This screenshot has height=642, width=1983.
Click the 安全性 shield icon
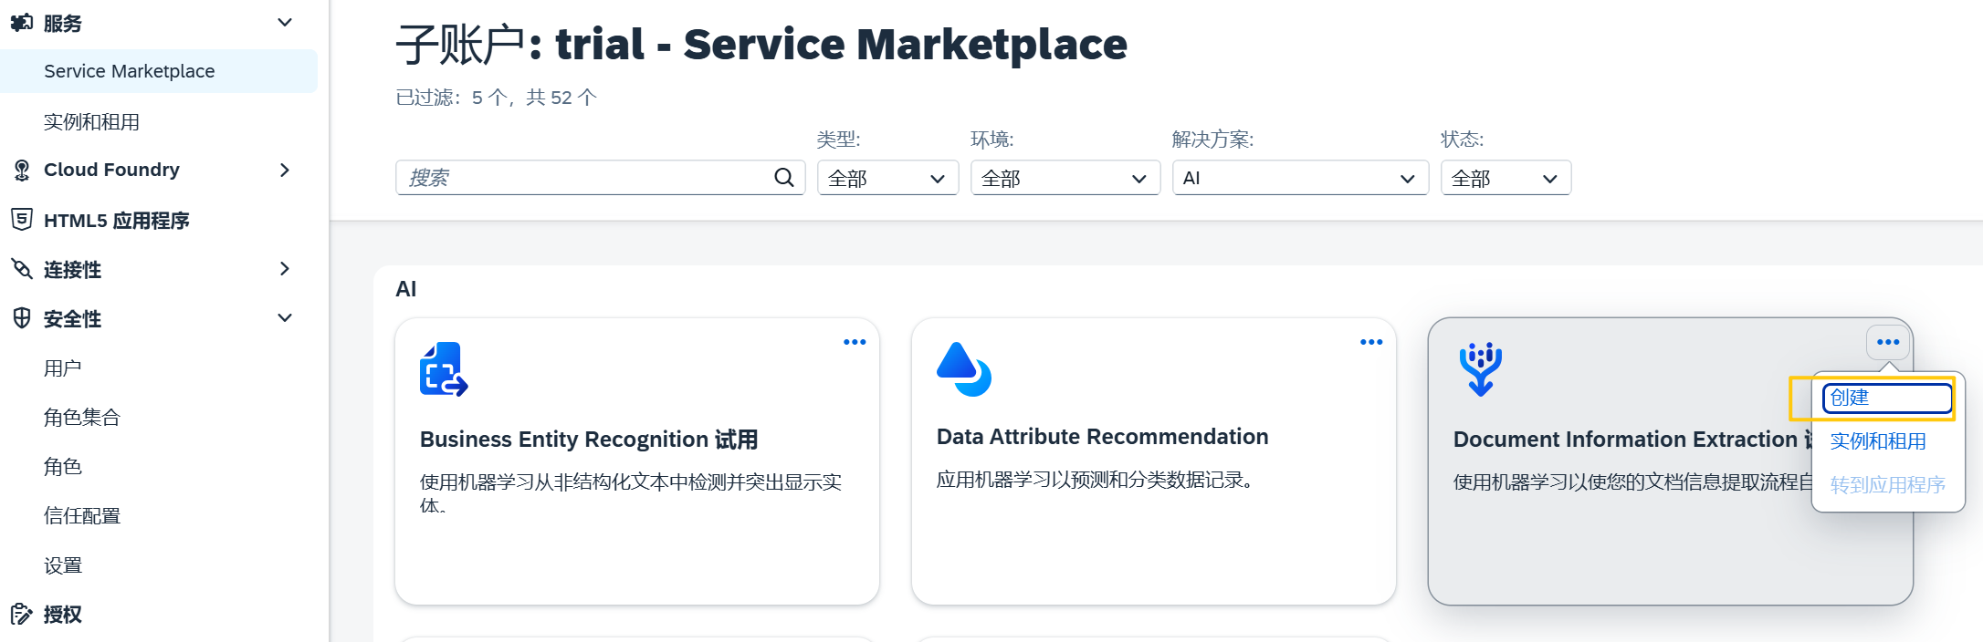[x=22, y=318]
